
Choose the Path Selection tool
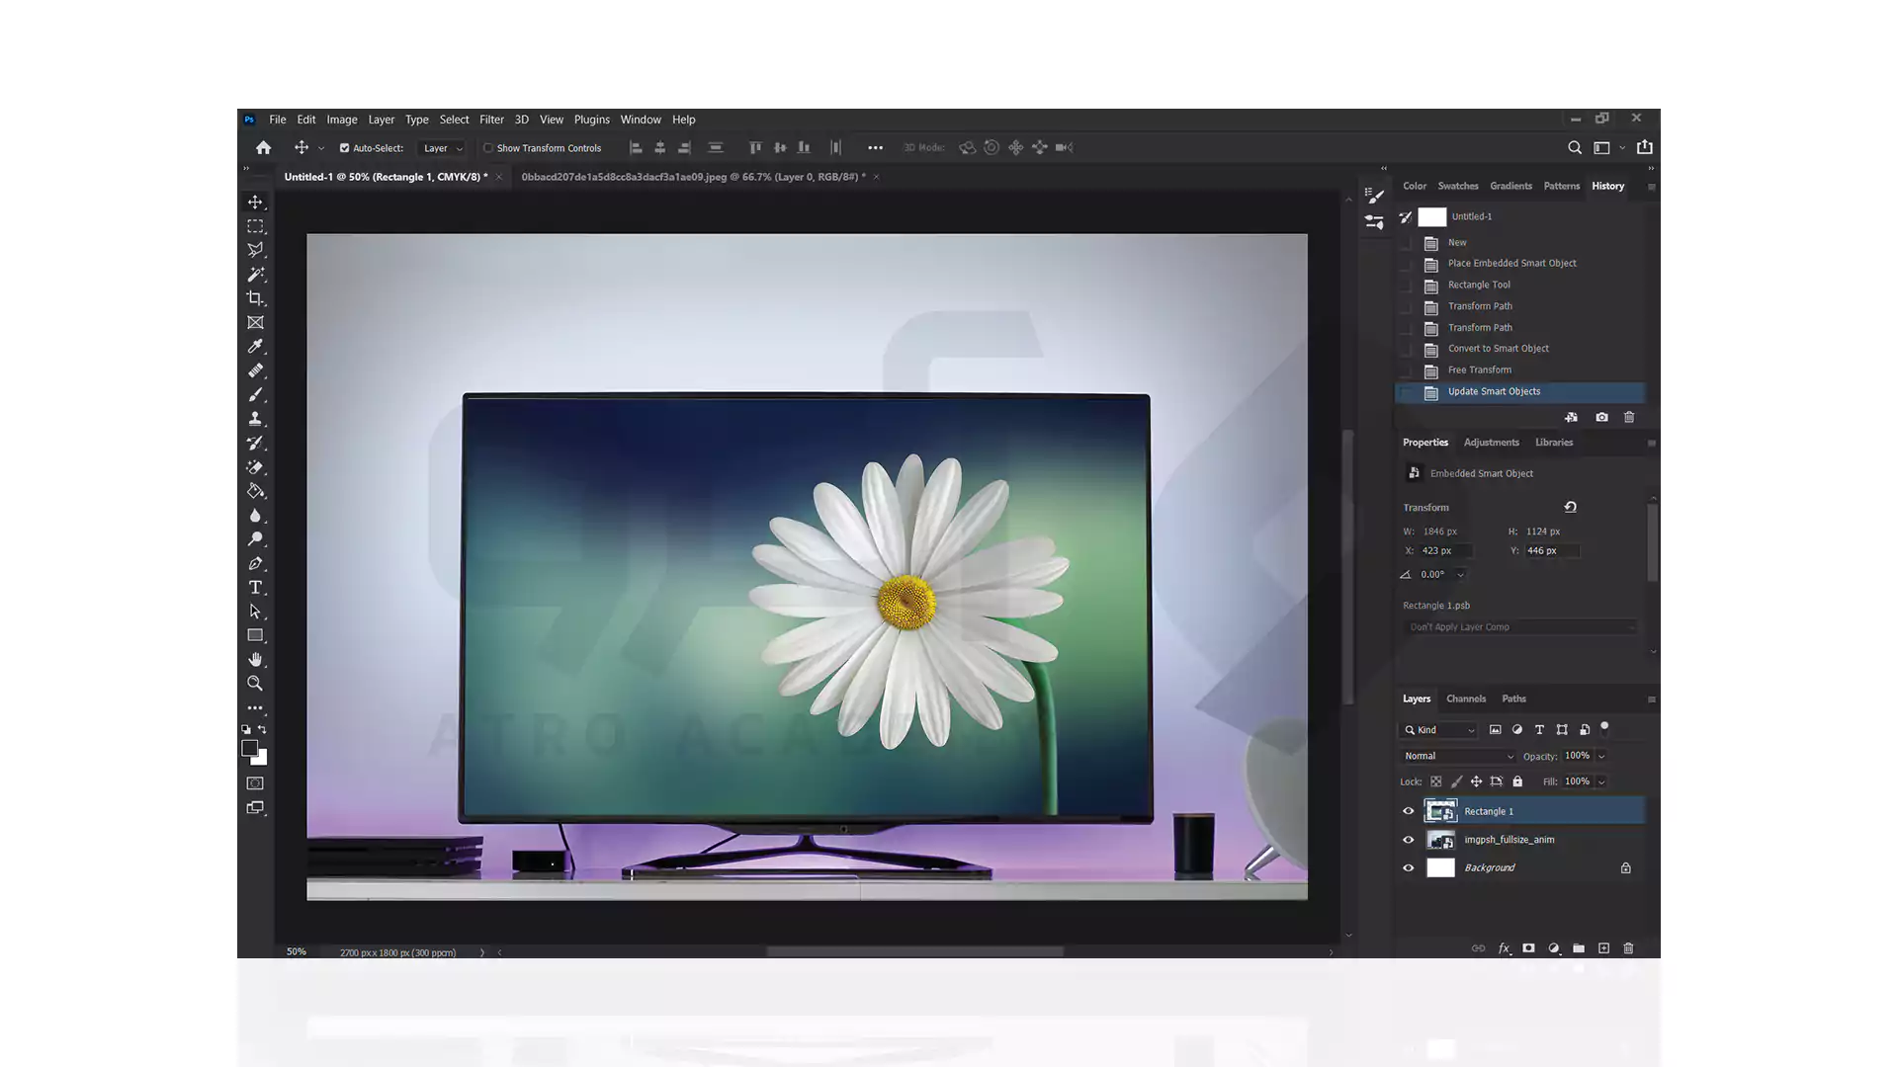click(255, 612)
